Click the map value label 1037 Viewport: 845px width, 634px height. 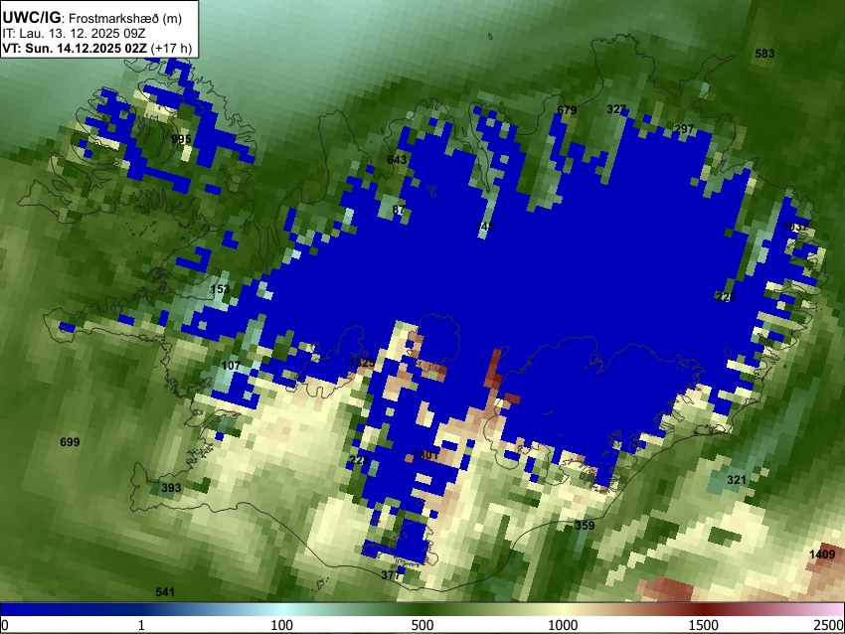point(796,227)
